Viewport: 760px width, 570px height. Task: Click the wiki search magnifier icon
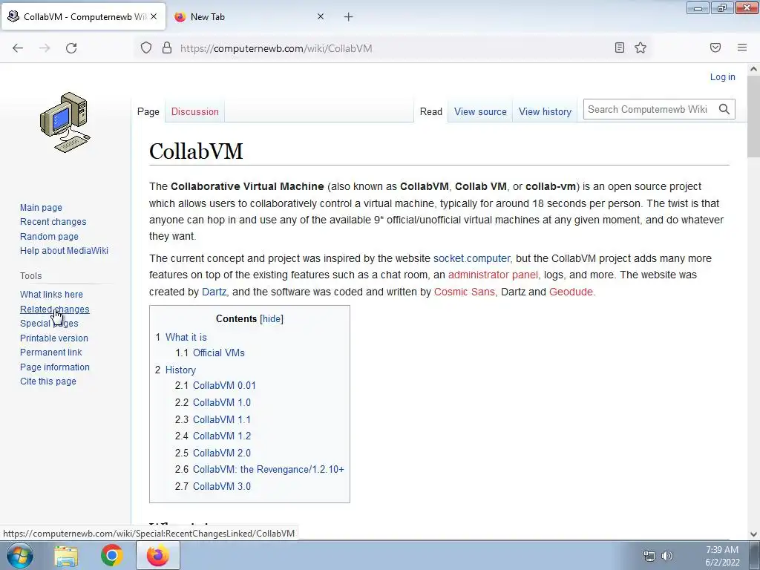click(x=724, y=109)
